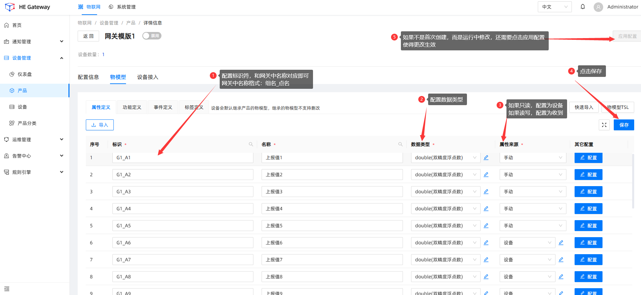
Task: Click the Administrator avatar icon
Action: [x=598, y=7]
